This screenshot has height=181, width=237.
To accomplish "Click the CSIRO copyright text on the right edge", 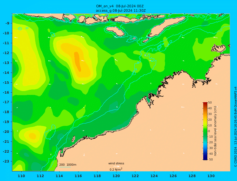I will click(x=235, y=127).
